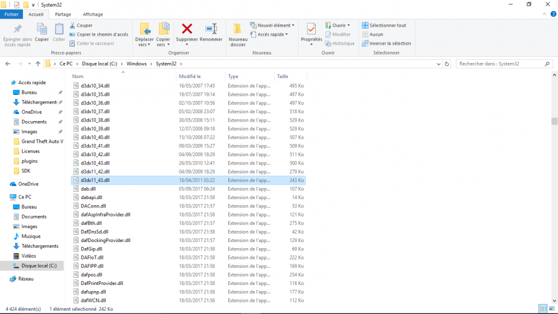Click the vertical scrollbar thumb of the file list
This screenshot has width=558, height=314.
[x=554, y=121]
